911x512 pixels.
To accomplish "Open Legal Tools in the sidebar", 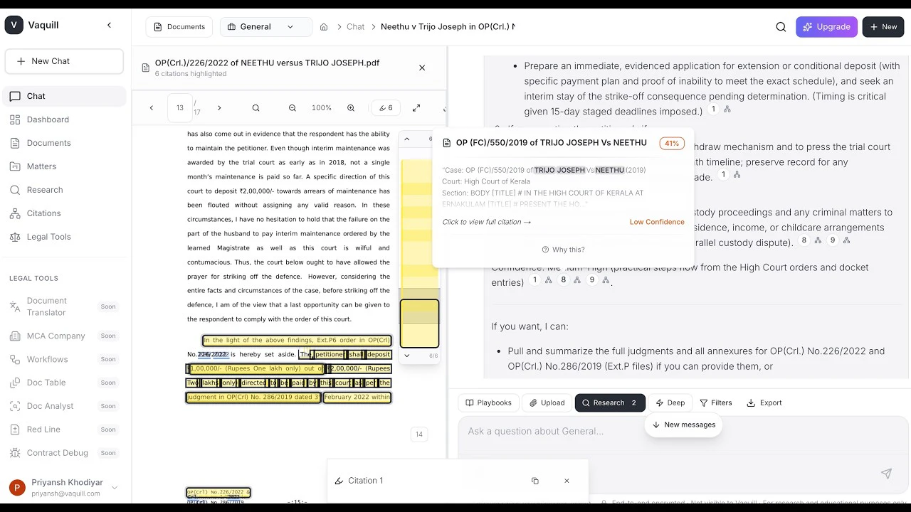I will click(65, 237).
